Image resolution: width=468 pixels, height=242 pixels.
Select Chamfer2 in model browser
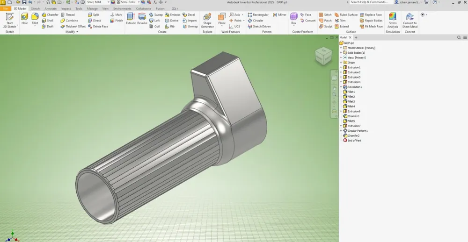[351, 135]
